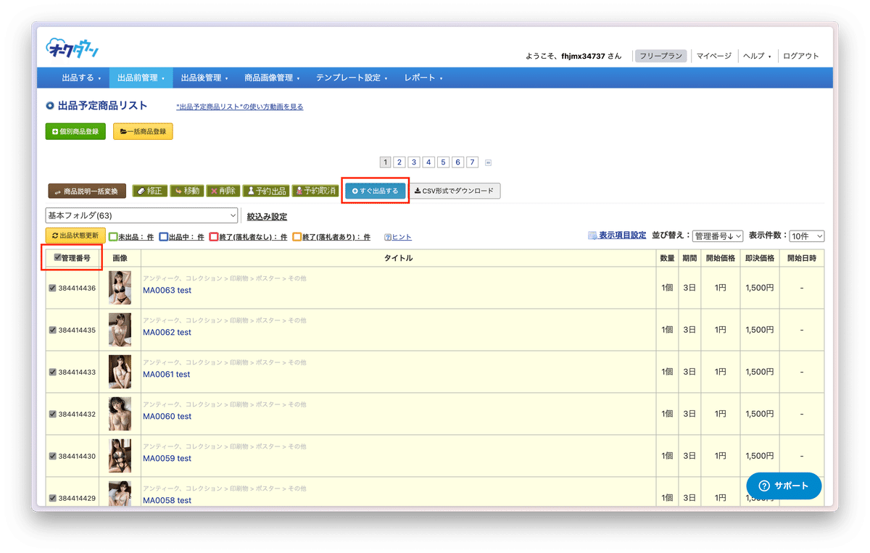Open the ヒント help link
870x553 pixels.
398,237
